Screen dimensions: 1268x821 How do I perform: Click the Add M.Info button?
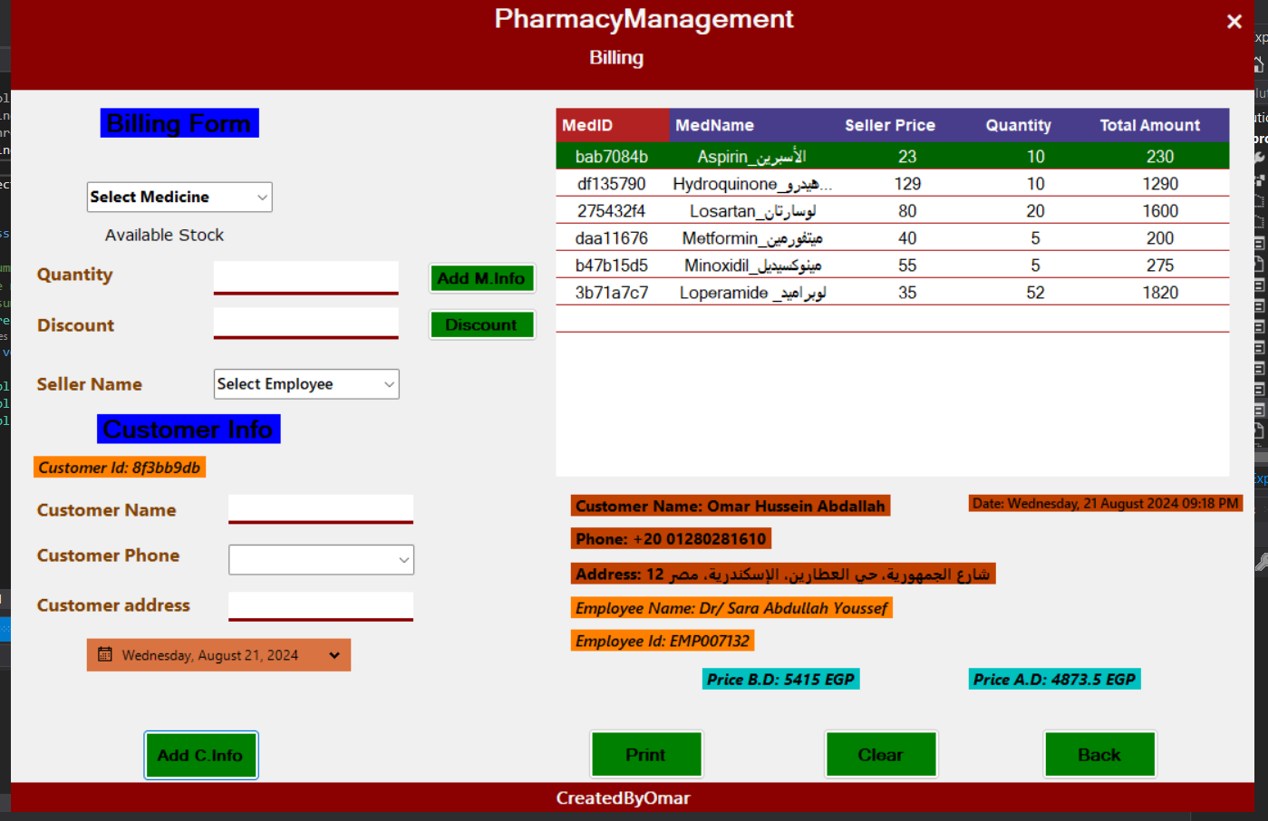point(481,278)
